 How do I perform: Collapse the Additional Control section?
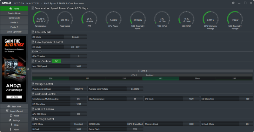33,94
